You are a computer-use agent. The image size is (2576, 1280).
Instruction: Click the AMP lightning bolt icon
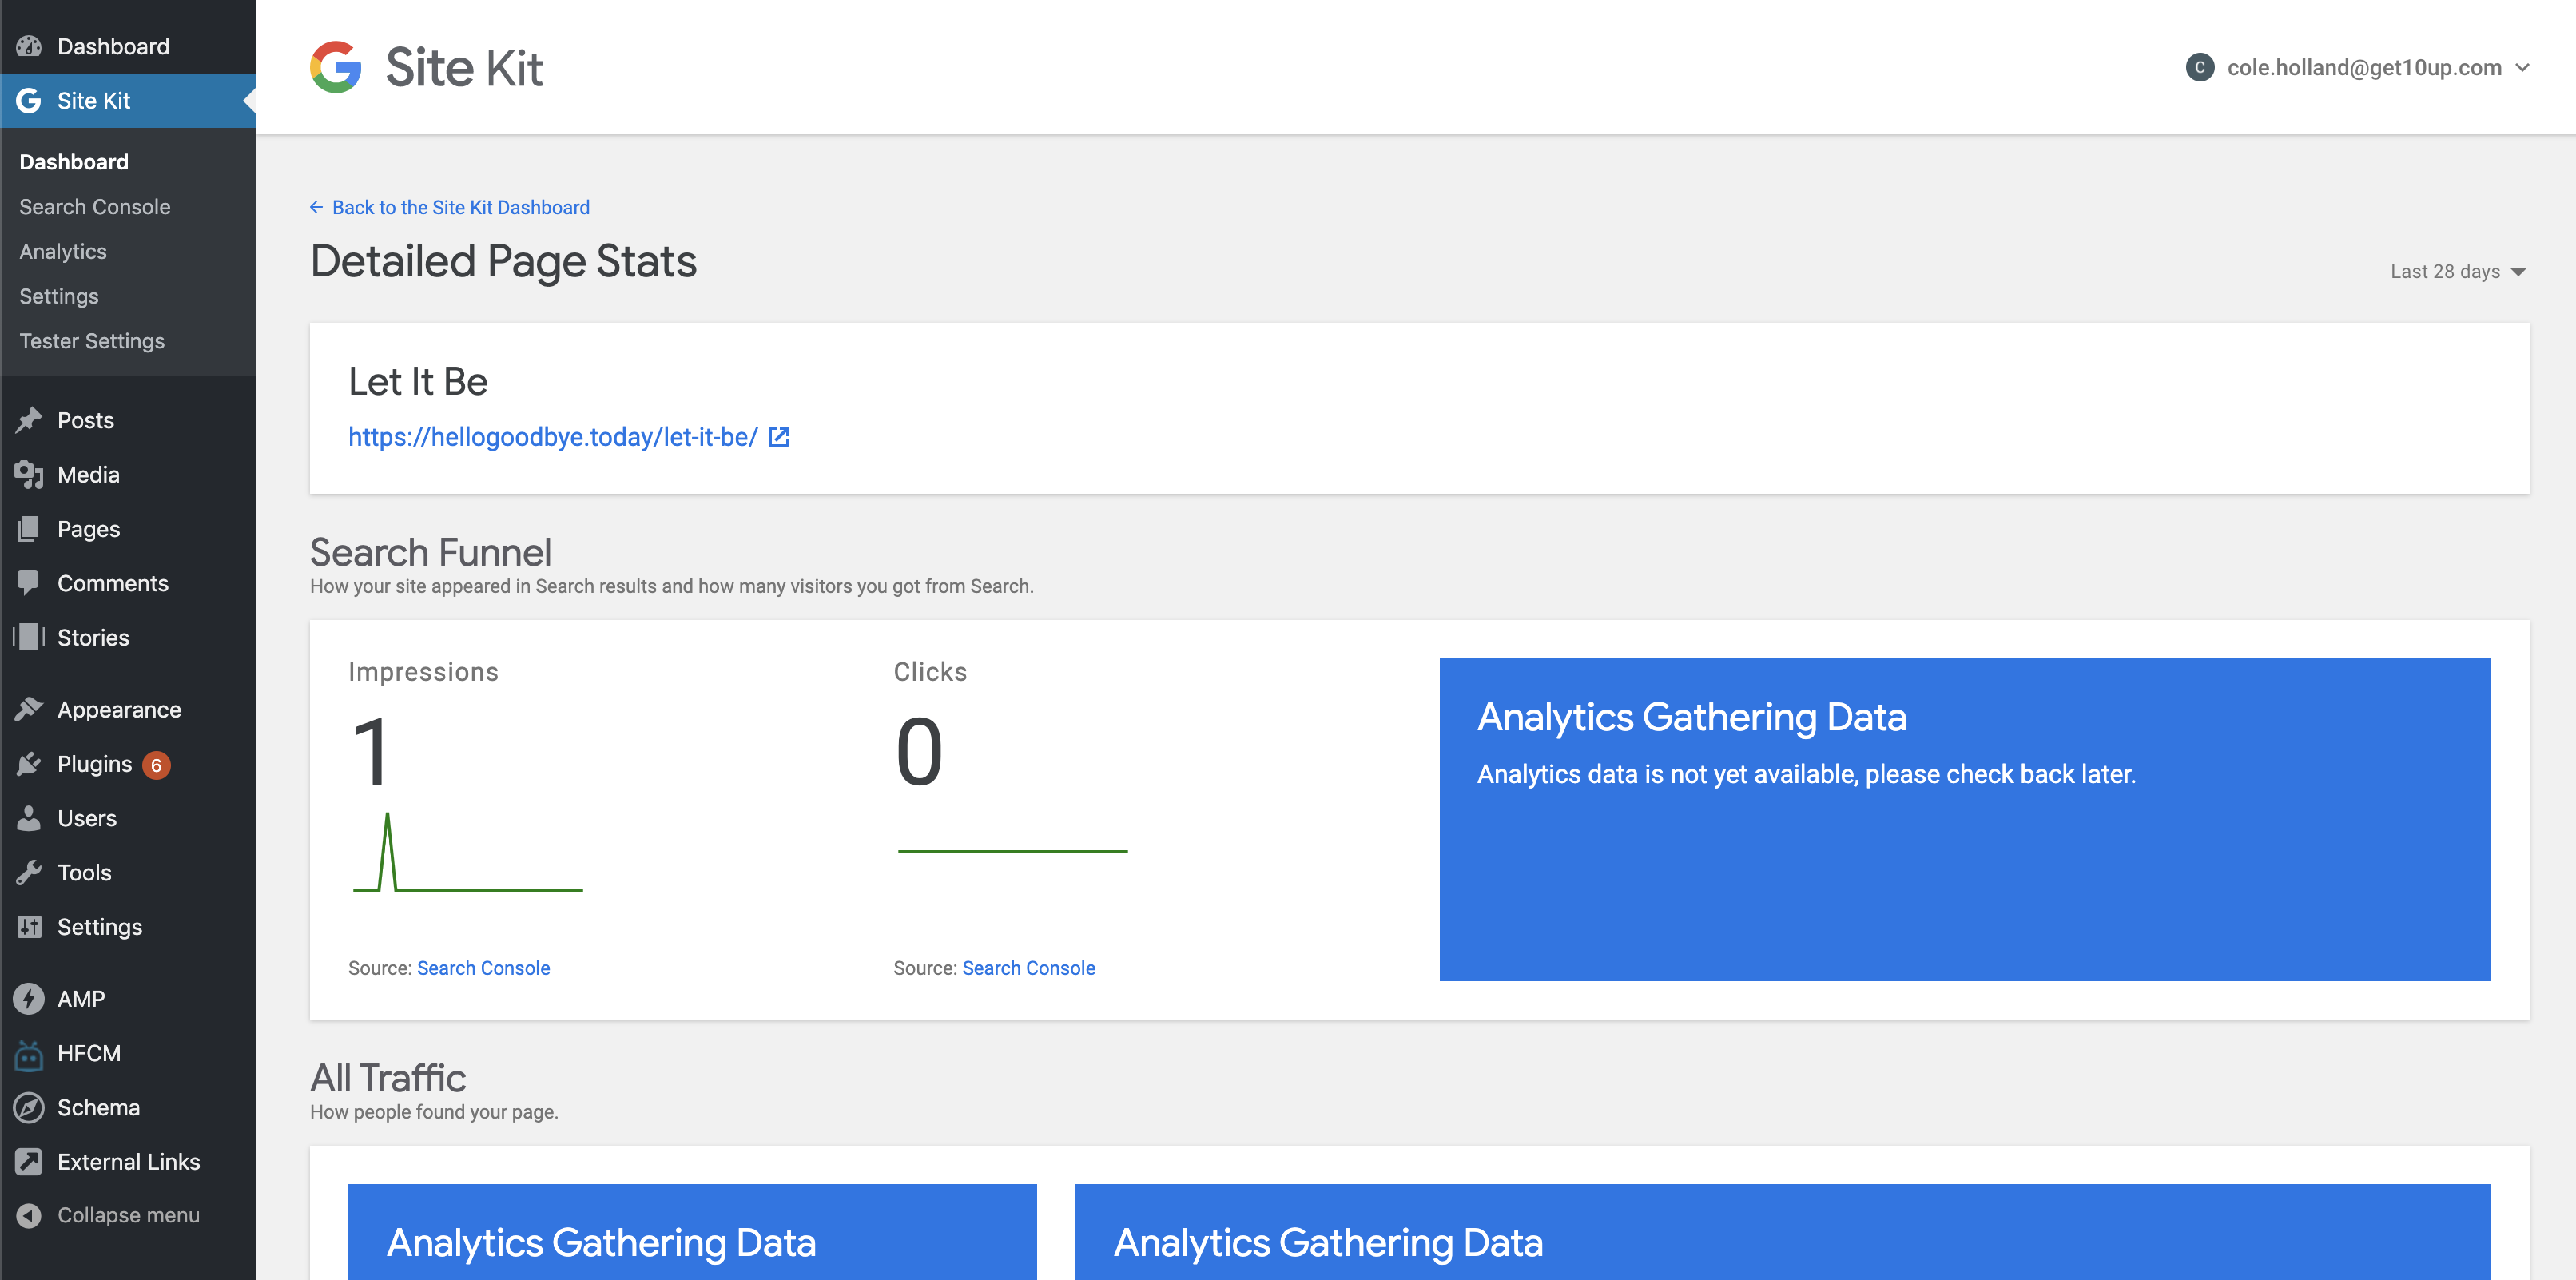(29, 999)
